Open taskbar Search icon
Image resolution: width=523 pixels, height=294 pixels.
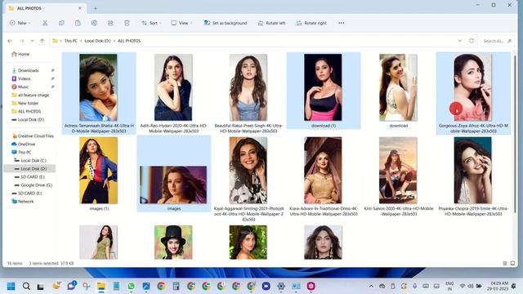[26, 286]
